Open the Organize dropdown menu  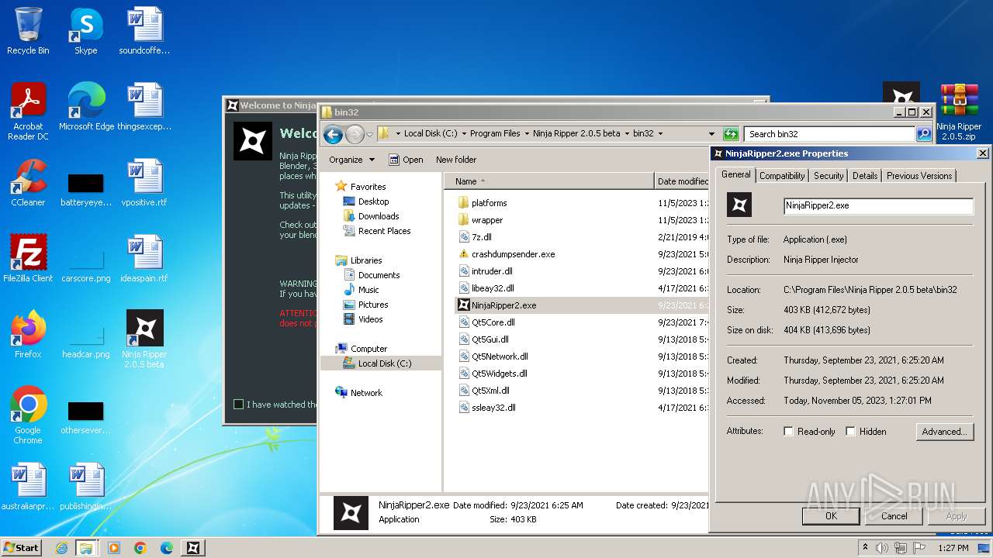pos(351,160)
